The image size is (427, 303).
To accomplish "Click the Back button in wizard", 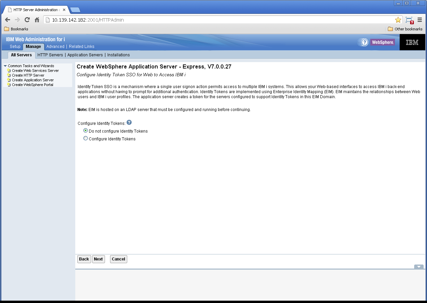I will (84, 259).
